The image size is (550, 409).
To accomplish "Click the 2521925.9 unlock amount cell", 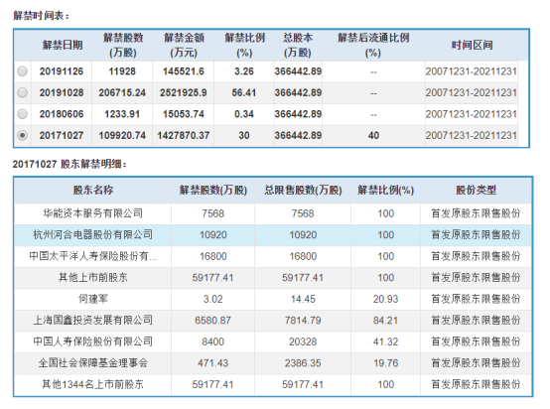I will point(184,93).
